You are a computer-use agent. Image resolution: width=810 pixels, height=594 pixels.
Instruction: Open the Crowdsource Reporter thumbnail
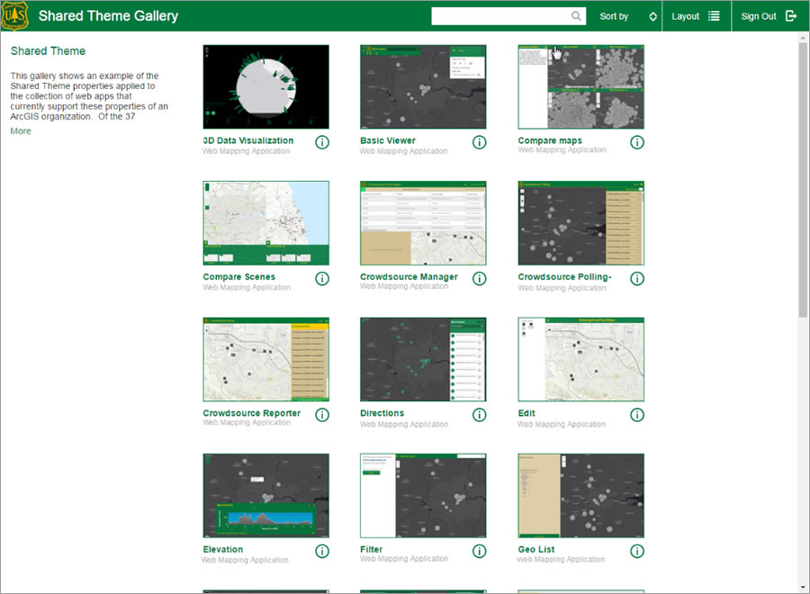(x=265, y=358)
